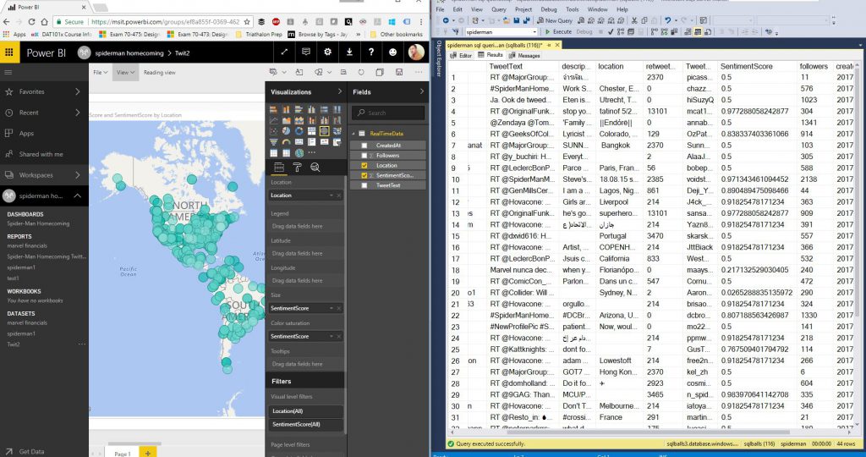Viewport: 866px width, 457px height.
Task: Open Power BI settings gear
Action: point(327,52)
